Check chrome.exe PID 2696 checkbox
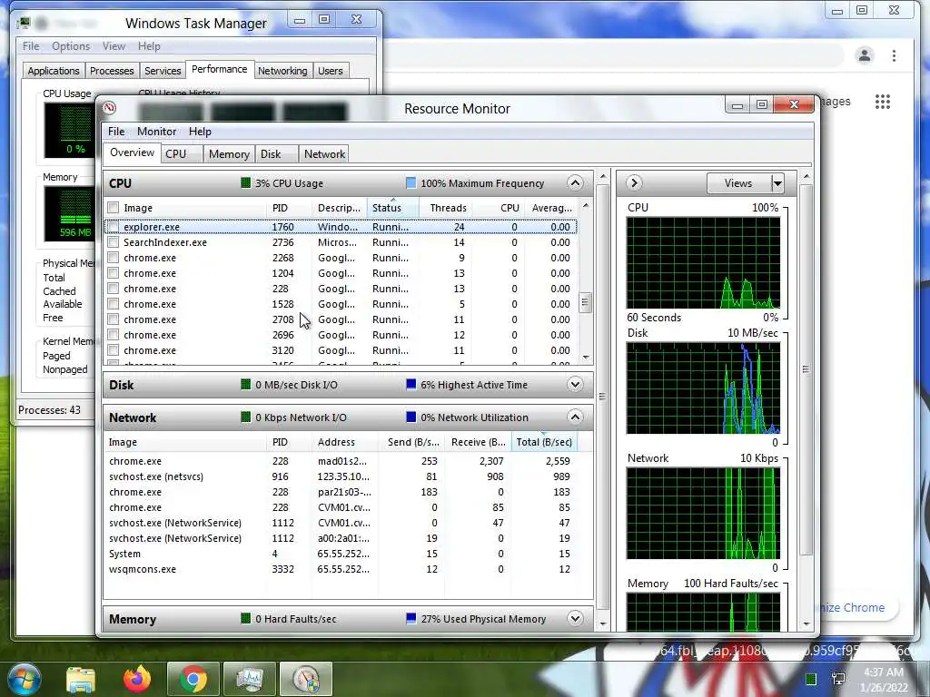This screenshot has height=697, width=930. pos(113,334)
